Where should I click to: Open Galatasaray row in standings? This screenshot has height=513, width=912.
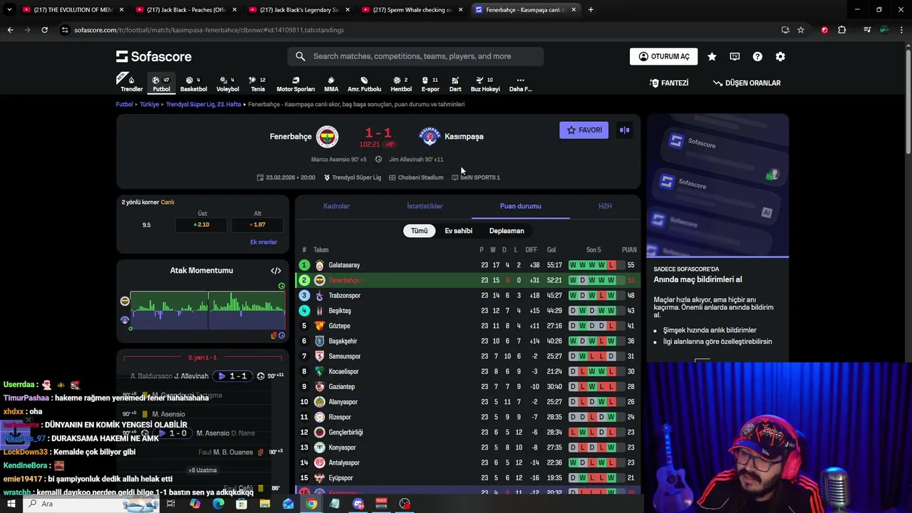(x=467, y=265)
